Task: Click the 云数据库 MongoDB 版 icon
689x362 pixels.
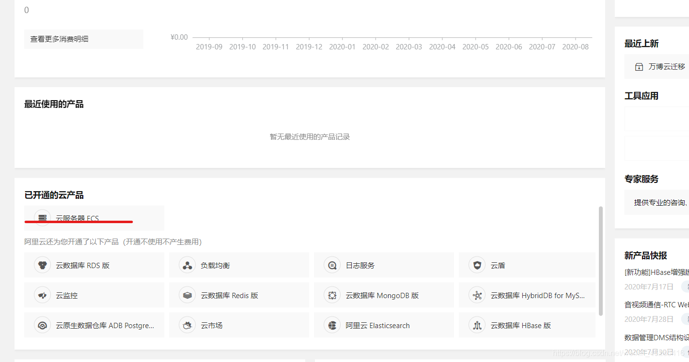Action: (332, 295)
